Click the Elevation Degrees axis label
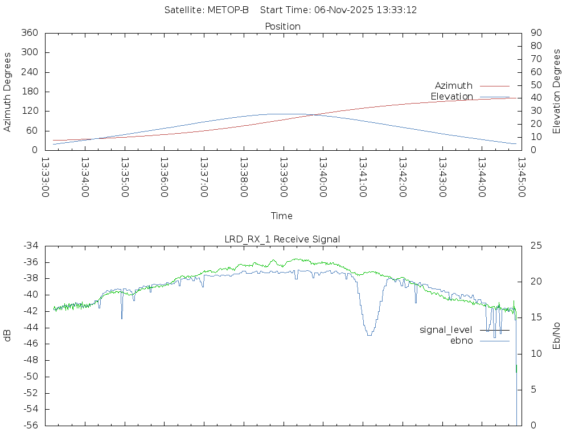The width and height of the screenshot is (583, 437). [557, 92]
